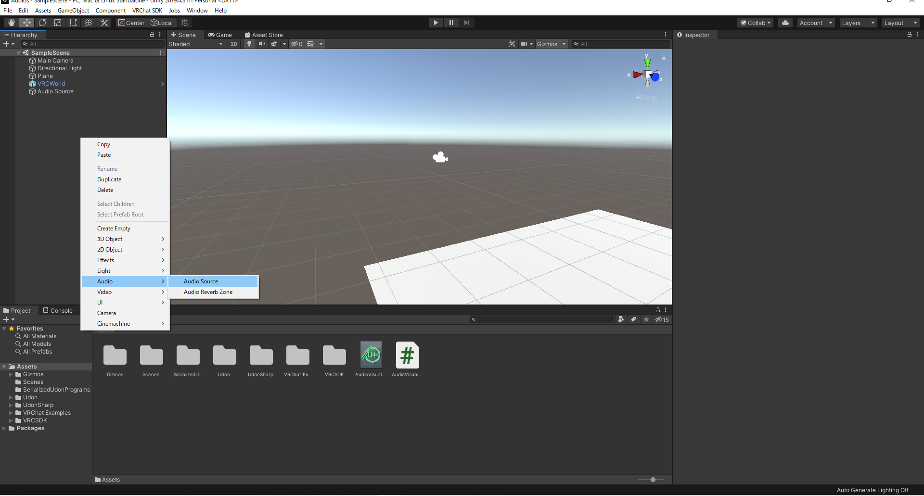Open the Shaded draw mode dropdown
The height and width of the screenshot is (496, 924).
point(196,44)
